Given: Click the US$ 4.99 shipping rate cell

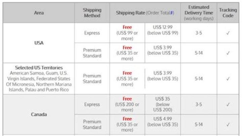Looking at the screenshot, I should (x=163, y=121).
